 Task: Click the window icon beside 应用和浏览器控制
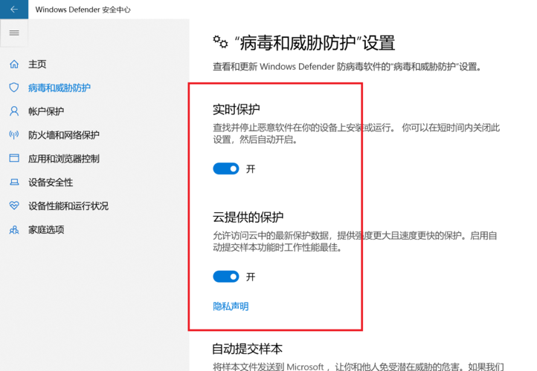(14, 158)
